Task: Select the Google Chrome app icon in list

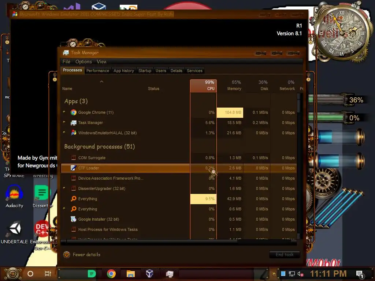Action: pos(74,112)
